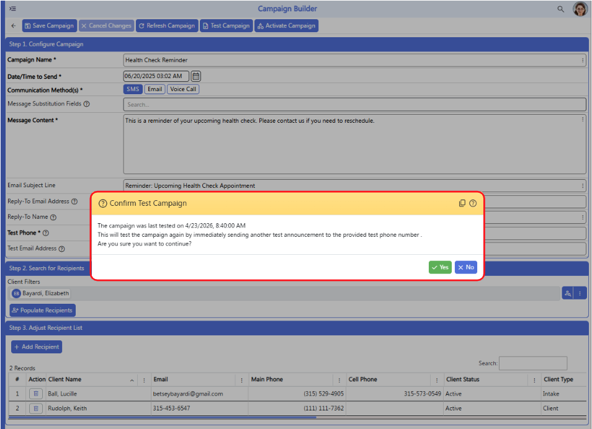Collapse the Step 3. Adjust Recipient List section header
The height and width of the screenshot is (429, 592).
(x=297, y=328)
